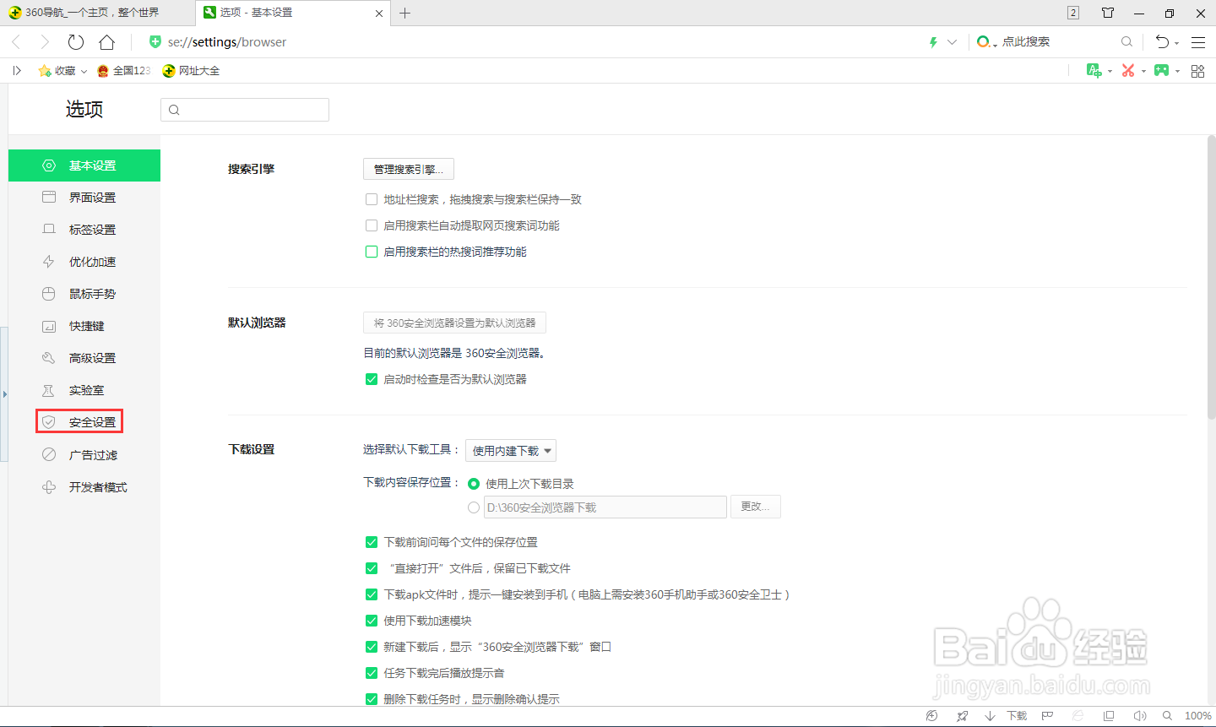Toggle 启动时检查是否为默认浏览器 checkbox
Image resolution: width=1216 pixels, height=727 pixels.
[372, 379]
